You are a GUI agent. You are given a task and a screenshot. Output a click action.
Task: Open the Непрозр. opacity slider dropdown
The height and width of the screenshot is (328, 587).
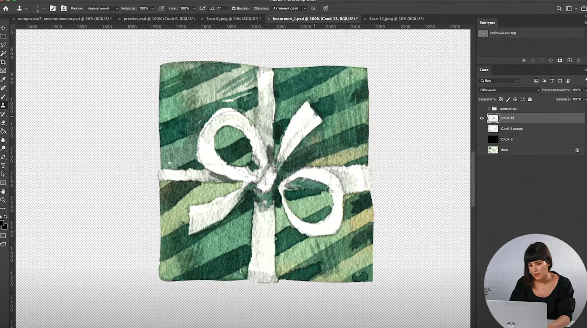point(153,8)
